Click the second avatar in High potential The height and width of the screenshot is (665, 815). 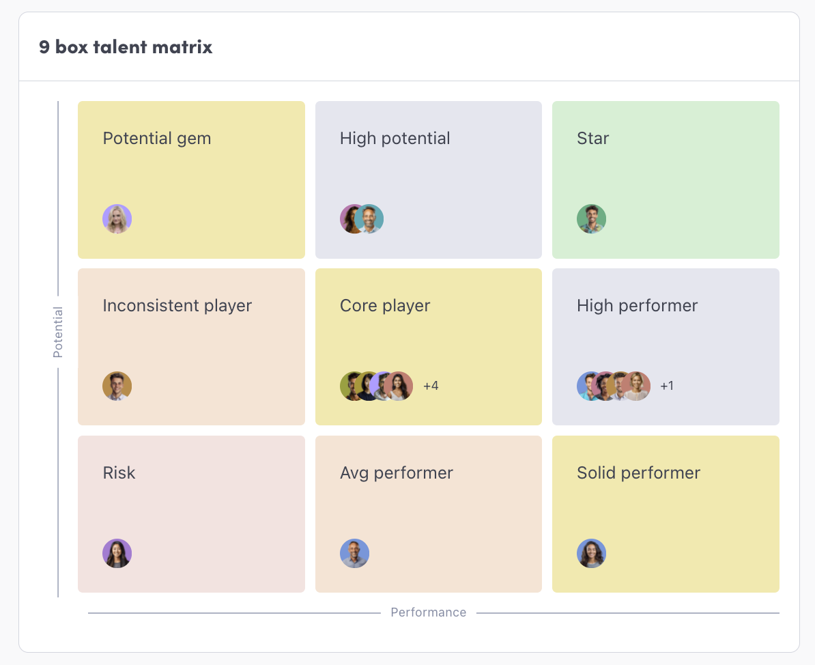[370, 219]
